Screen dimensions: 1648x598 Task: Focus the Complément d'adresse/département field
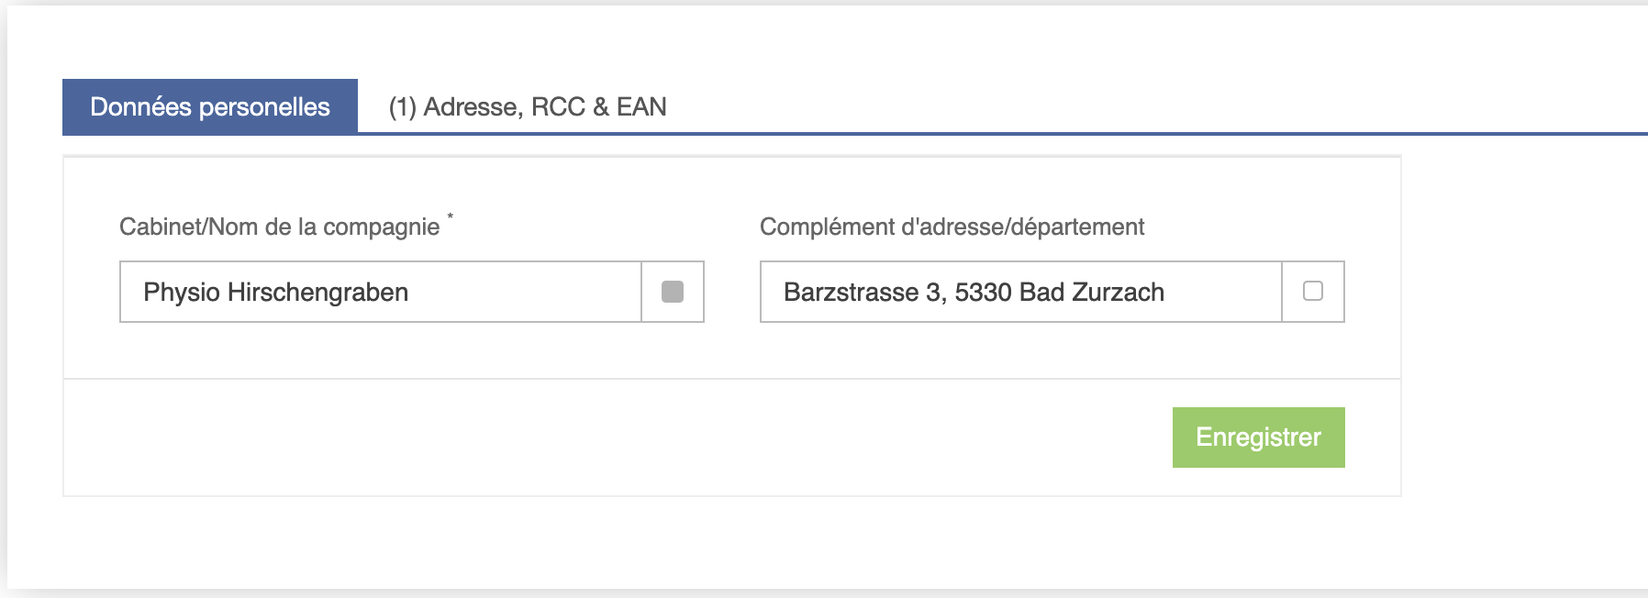1021,292
